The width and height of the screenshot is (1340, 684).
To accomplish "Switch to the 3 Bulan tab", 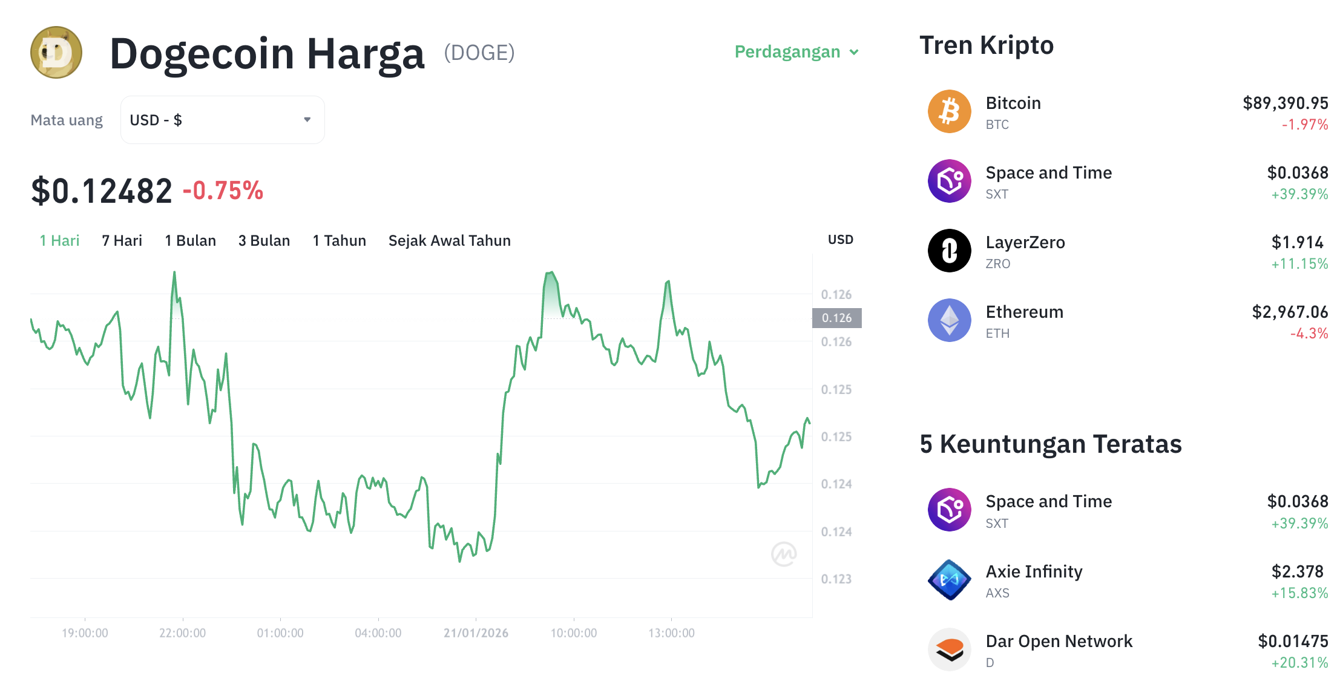I will pyautogui.click(x=264, y=240).
